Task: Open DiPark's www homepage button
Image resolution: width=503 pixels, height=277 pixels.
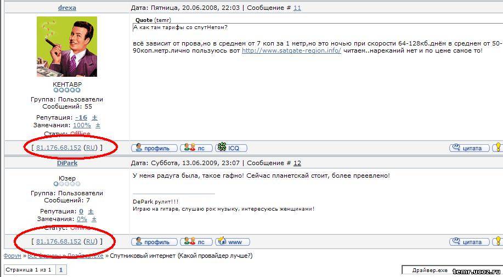Action: 232,242
